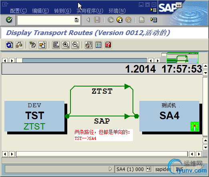Click the yellow Exit up-arrow icon
Image resolution: width=209 pixels, height=177 pixels.
click(x=120, y=20)
